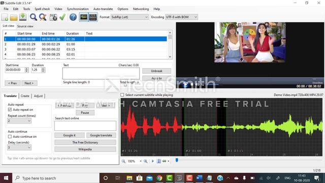Open the Synchronization menu
The height and width of the screenshot is (183, 325).
78,9
